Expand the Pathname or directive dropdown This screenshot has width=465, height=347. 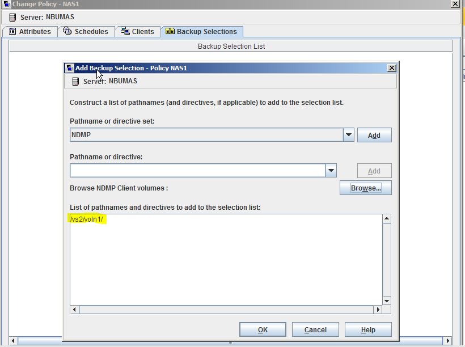(332, 170)
